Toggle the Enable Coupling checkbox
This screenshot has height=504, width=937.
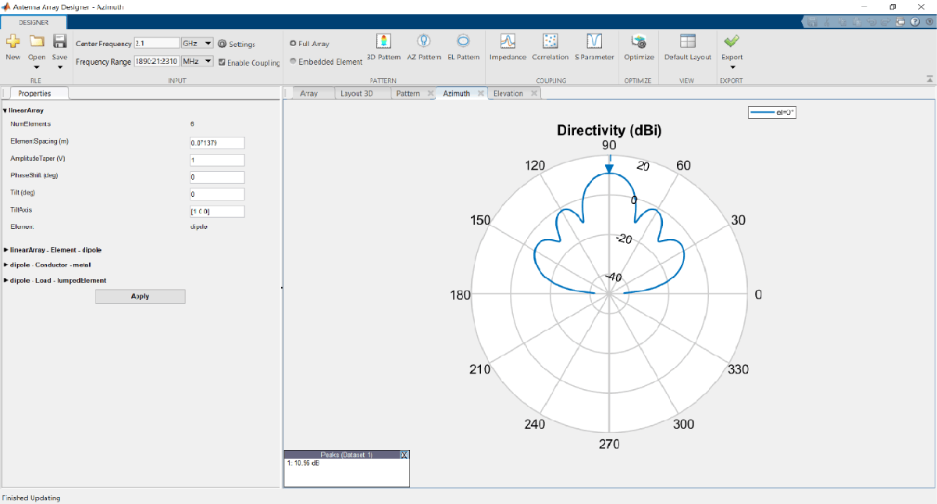tap(223, 63)
